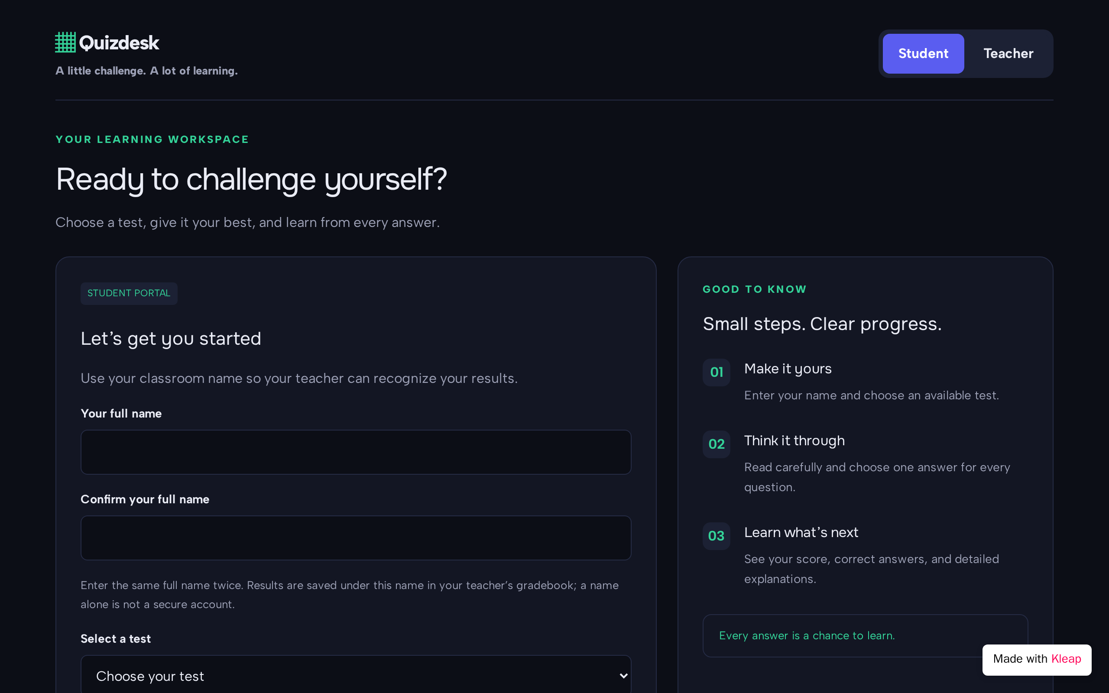Click the 'Select a test' label
Screen dimensions: 1109x693
116,638
